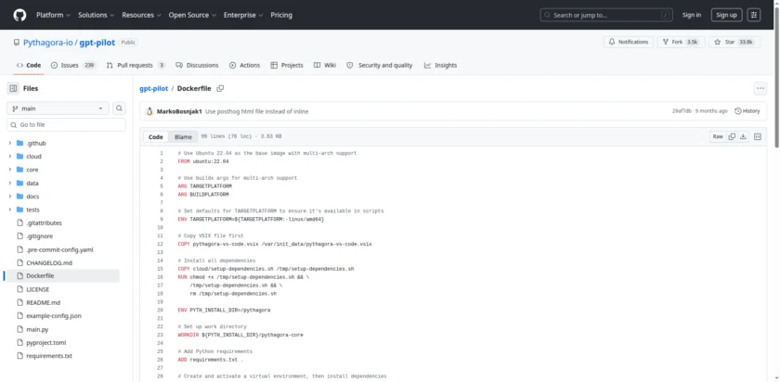Copy the Dockerfile path icon
This screenshot has height=382, width=780.
pyautogui.click(x=220, y=88)
